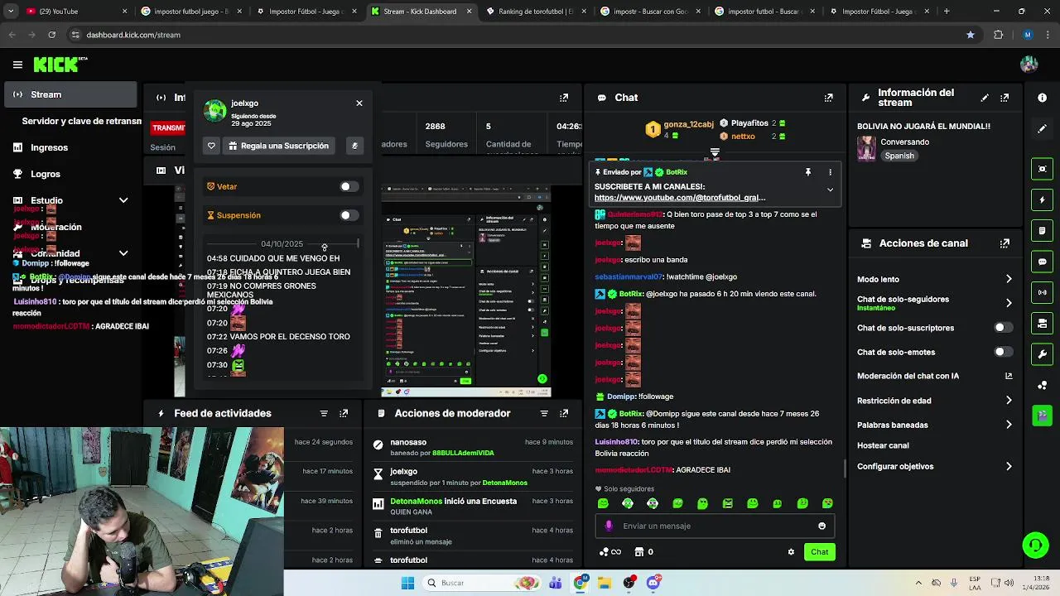Edit stream info with the panel pencil icon

pos(985,98)
